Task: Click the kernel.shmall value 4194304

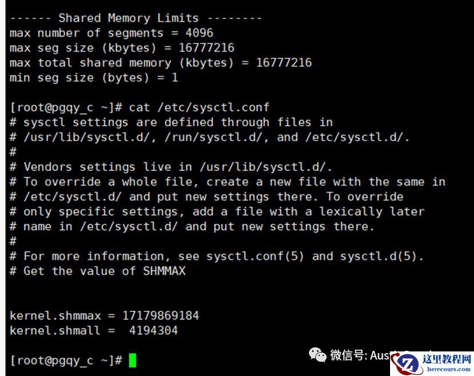Action: point(154,330)
